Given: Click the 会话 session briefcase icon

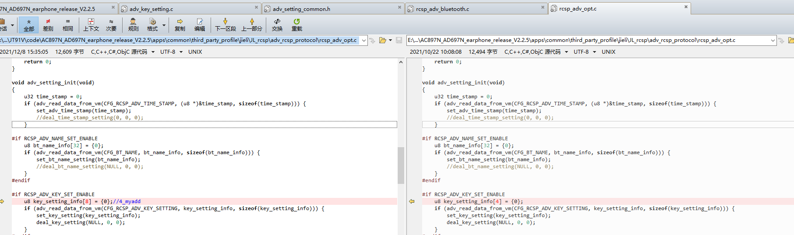Looking at the screenshot, I should 3,25.
